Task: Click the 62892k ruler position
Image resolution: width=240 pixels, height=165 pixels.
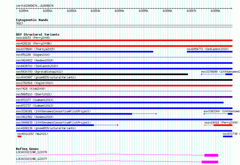Action: coord(72,11)
